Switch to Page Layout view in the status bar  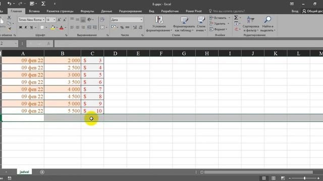[x=274, y=178]
